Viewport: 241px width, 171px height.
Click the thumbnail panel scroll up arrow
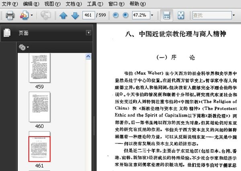tap(88, 58)
